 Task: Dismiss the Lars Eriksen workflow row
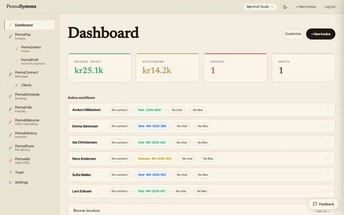point(328,191)
